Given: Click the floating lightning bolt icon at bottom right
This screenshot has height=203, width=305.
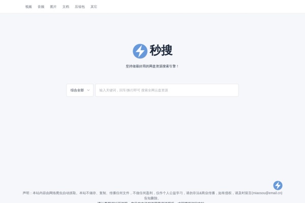Looking at the screenshot, I should coord(278,185).
